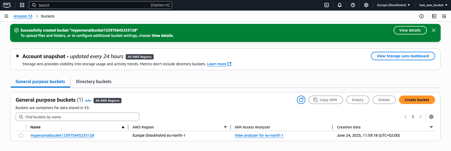Launch the CloudShell terminal icon
Image resolution: width=451 pixels, height=151 pixels.
327,5
